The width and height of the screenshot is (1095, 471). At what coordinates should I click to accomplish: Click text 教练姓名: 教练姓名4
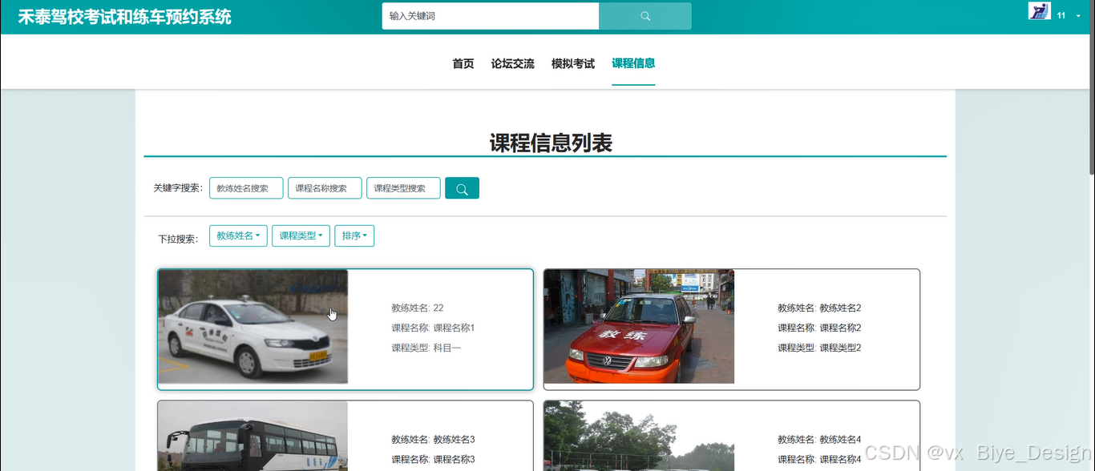819,439
